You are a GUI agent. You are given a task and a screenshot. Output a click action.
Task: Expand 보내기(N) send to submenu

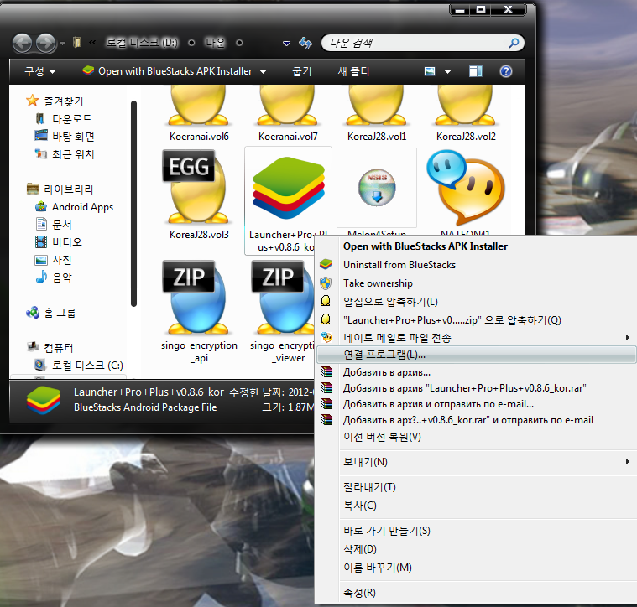pos(475,462)
